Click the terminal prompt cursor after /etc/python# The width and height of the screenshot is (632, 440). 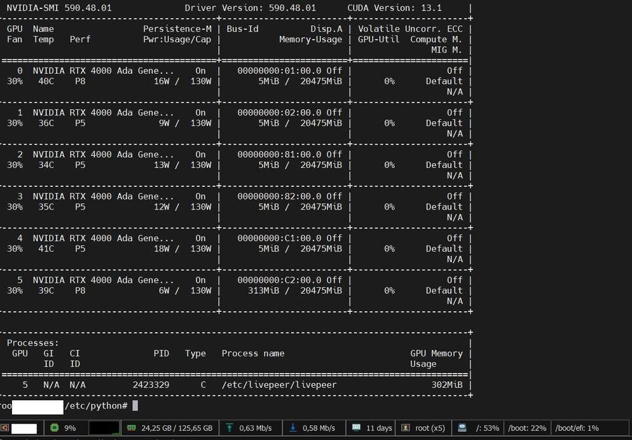pyautogui.click(x=135, y=405)
